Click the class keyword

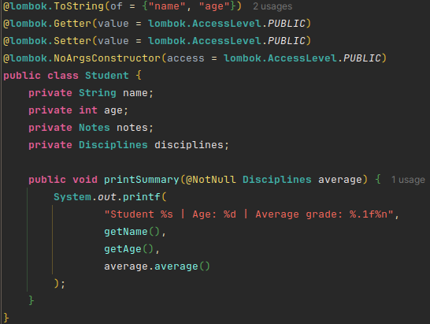tap(63, 76)
